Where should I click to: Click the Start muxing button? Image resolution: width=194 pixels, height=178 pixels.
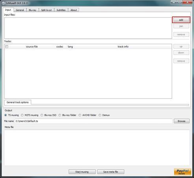pyautogui.click(x=82, y=172)
